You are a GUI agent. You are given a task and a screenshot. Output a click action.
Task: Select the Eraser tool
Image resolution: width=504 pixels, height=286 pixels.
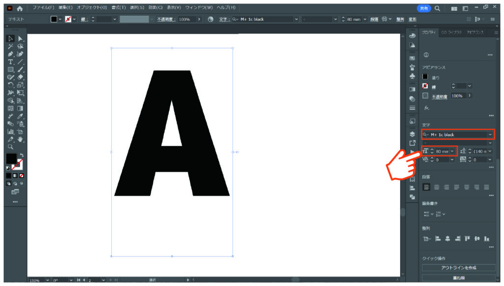[20, 77]
